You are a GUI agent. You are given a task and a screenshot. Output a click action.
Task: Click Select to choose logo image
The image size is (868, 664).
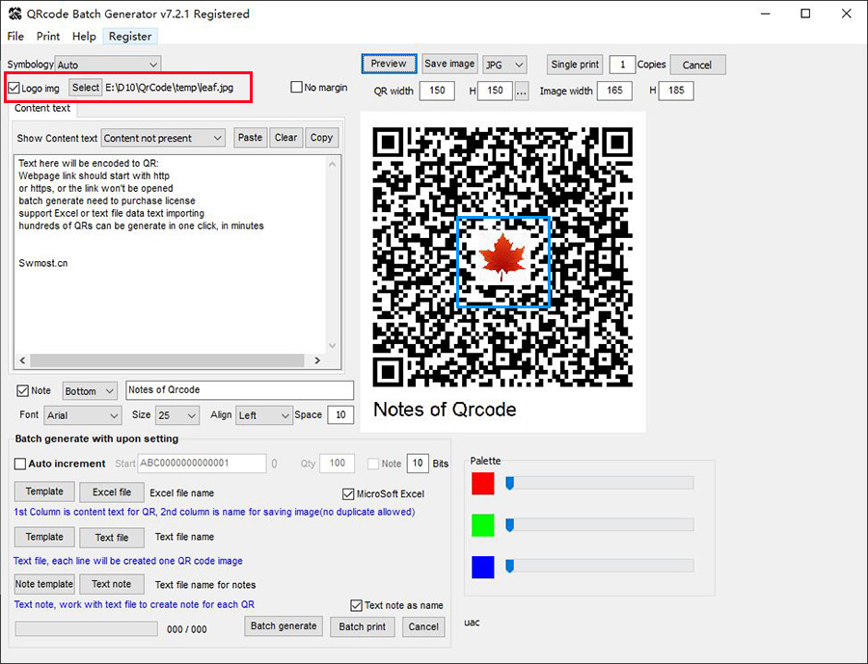[x=85, y=88]
